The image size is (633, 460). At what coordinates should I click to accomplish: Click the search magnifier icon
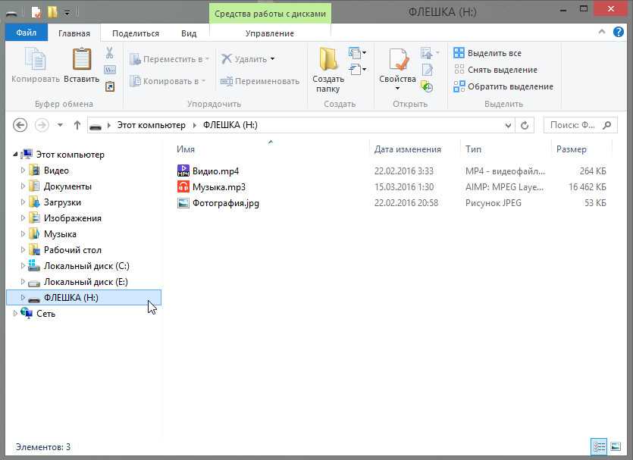tap(606, 126)
